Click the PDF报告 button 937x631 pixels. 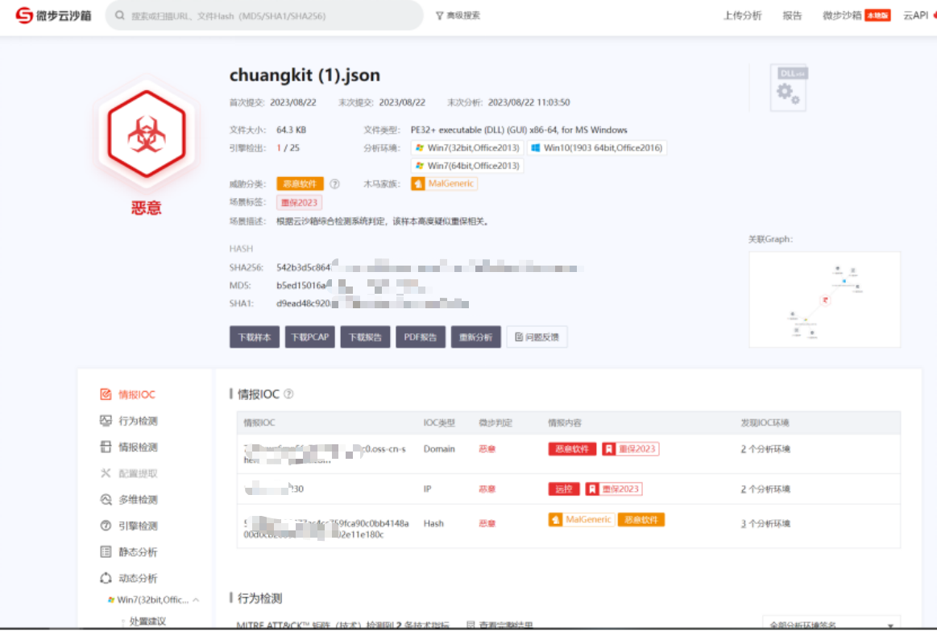420,337
